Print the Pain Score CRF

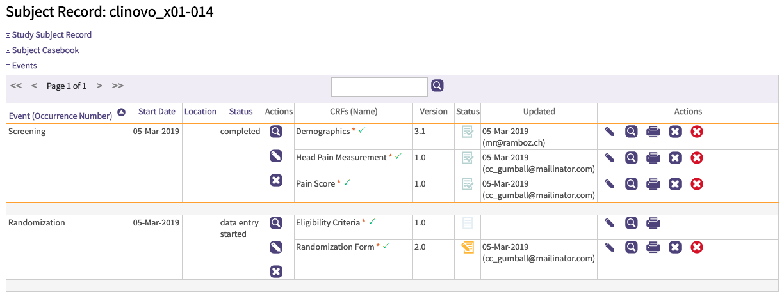[653, 184]
